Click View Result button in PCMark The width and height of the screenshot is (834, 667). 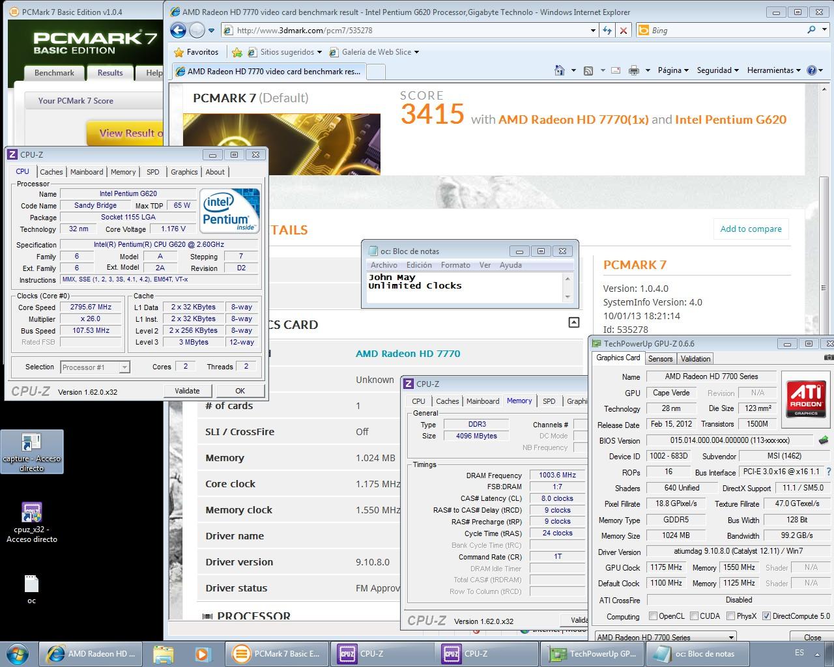coord(126,133)
